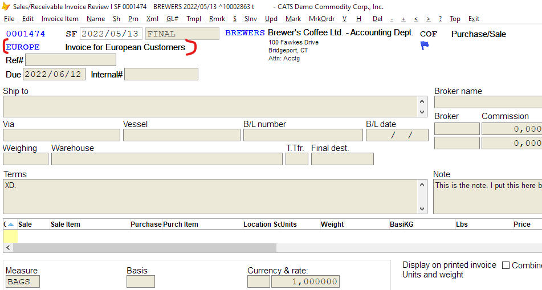
Task: Click left arrow of grid horizontal scrollbar
Action: point(8,247)
